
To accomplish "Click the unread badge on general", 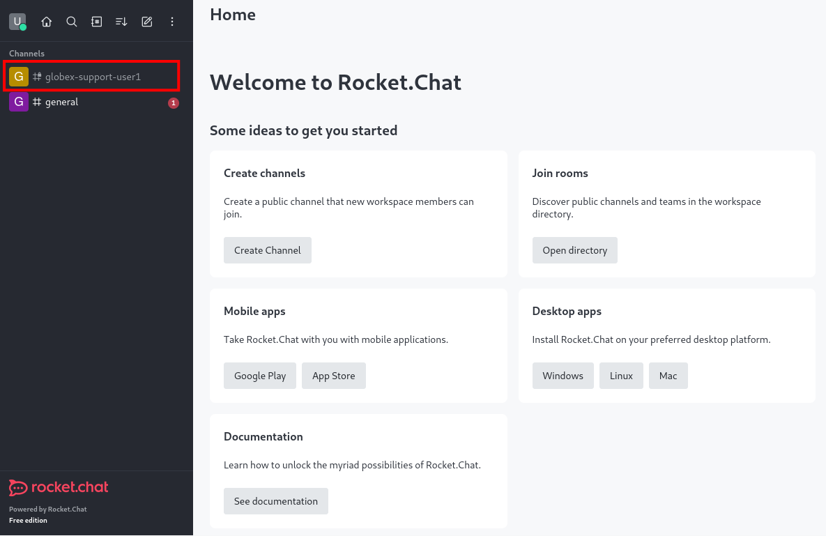I will click(174, 102).
